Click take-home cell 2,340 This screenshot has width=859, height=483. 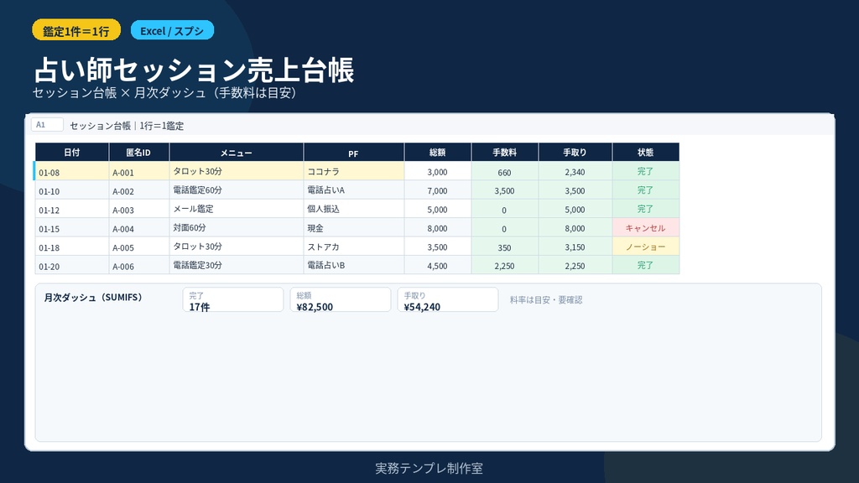point(575,171)
